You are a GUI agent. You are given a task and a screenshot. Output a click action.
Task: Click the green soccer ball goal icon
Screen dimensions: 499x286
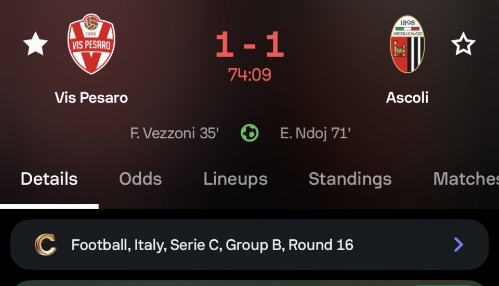(249, 134)
